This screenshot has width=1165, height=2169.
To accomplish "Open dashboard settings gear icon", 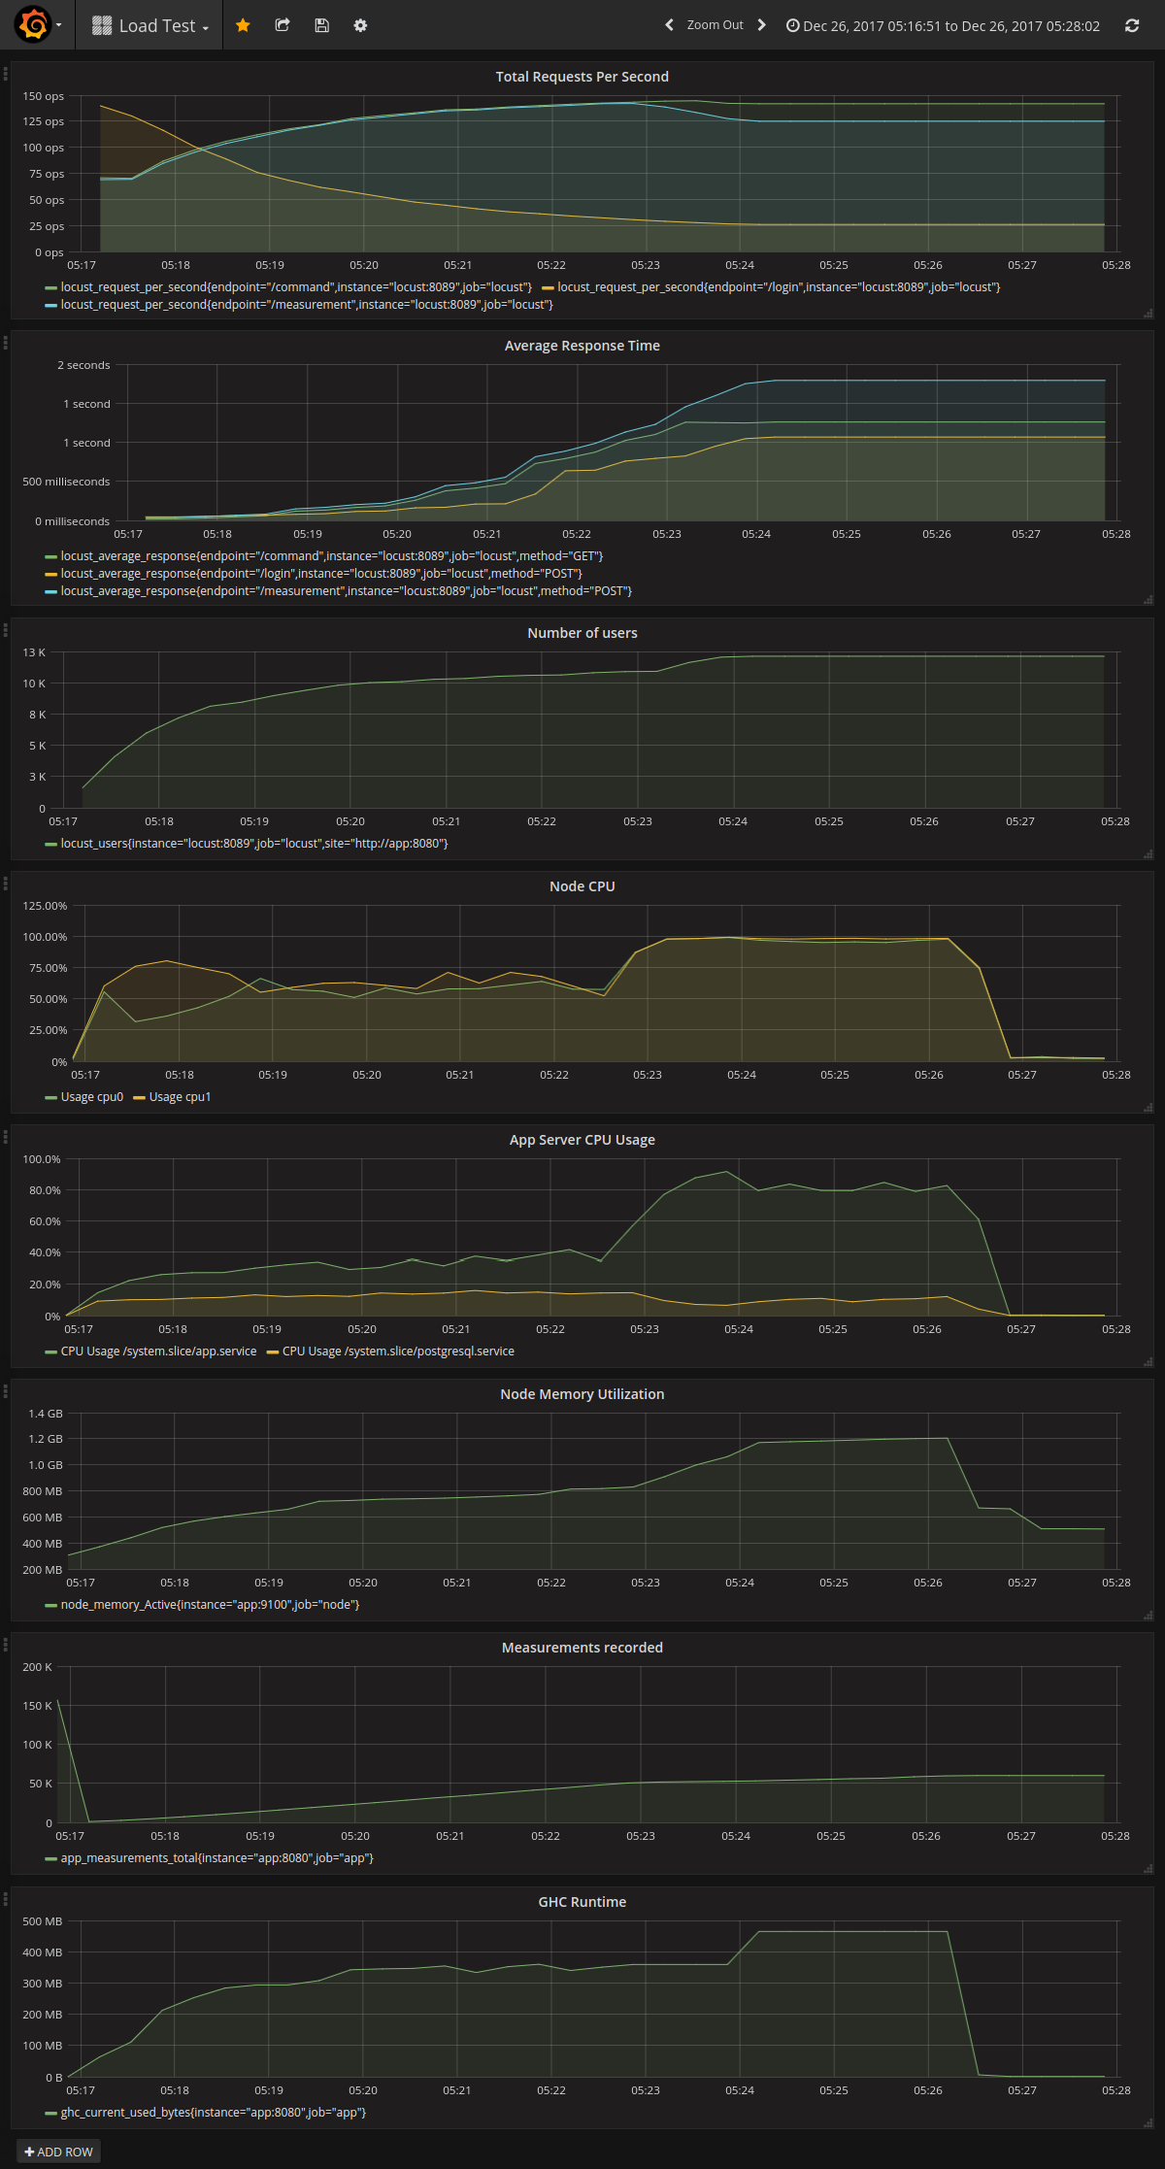I will pos(360,25).
